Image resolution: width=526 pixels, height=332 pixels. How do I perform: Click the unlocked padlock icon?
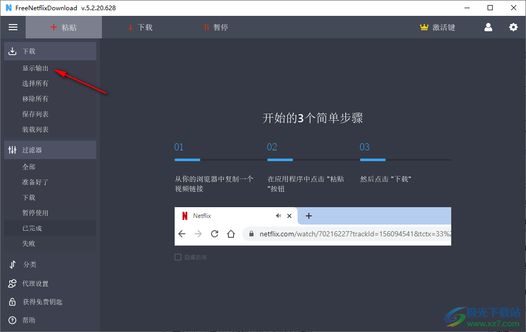point(12,302)
